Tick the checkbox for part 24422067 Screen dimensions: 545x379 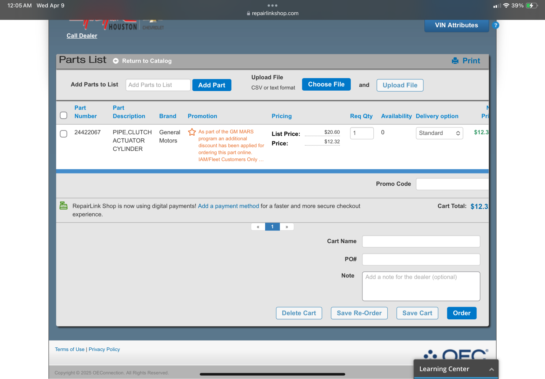63,134
